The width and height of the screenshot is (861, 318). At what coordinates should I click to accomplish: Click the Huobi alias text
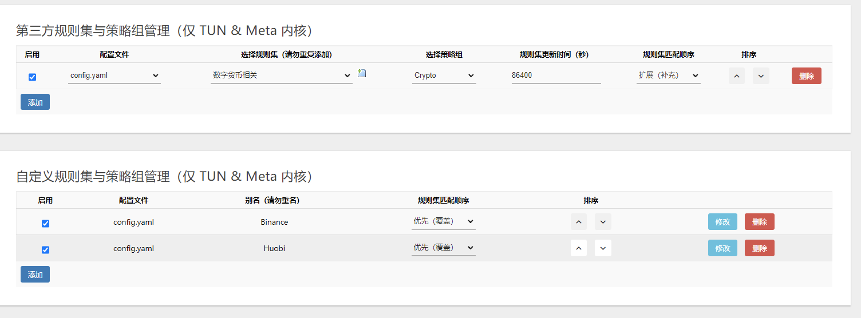click(274, 248)
